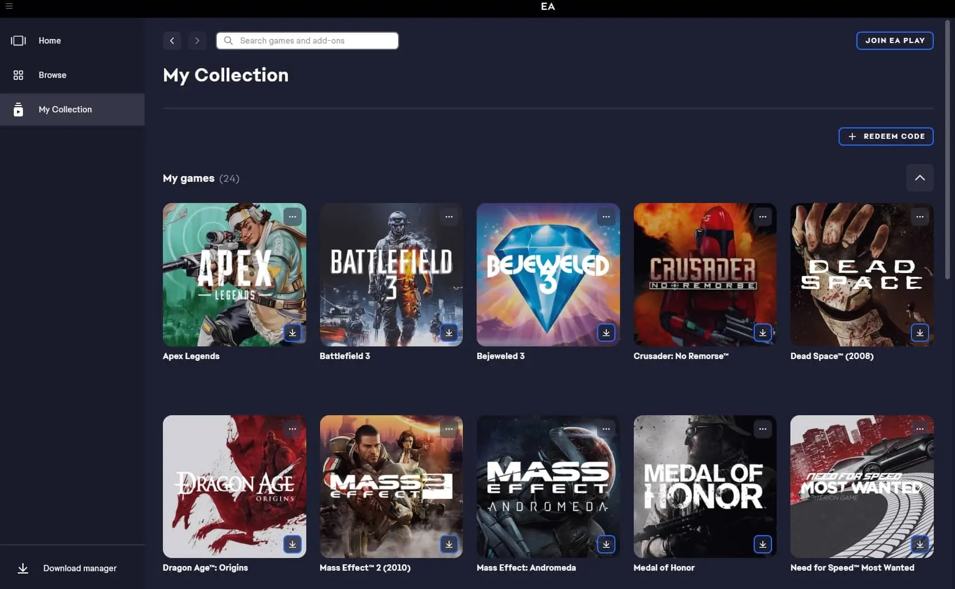Open the Need for Speed Most Wanted cover
The width and height of the screenshot is (955, 589).
[x=862, y=486]
